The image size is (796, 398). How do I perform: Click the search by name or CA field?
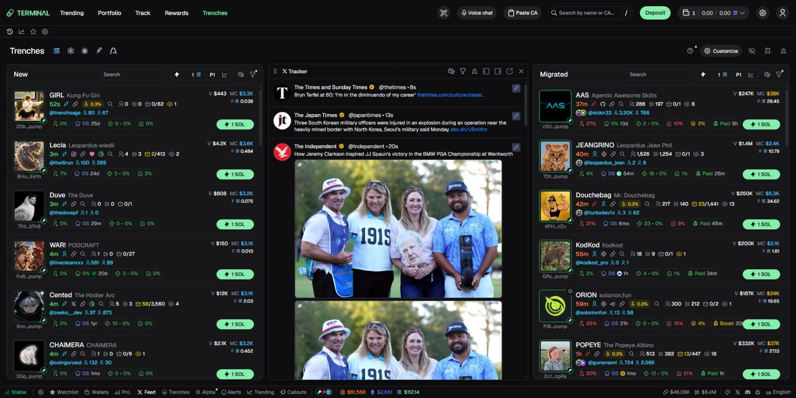pyautogui.click(x=590, y=13)
